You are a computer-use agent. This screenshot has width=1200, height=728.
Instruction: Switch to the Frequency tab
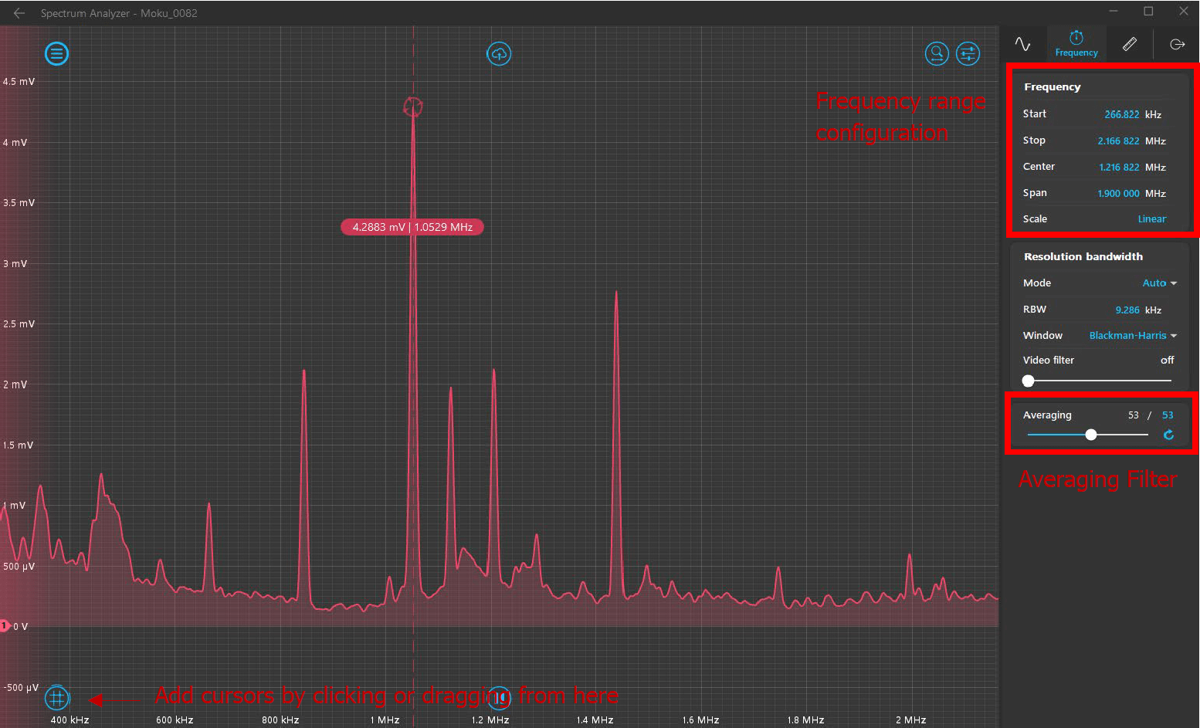[1076, 45]
